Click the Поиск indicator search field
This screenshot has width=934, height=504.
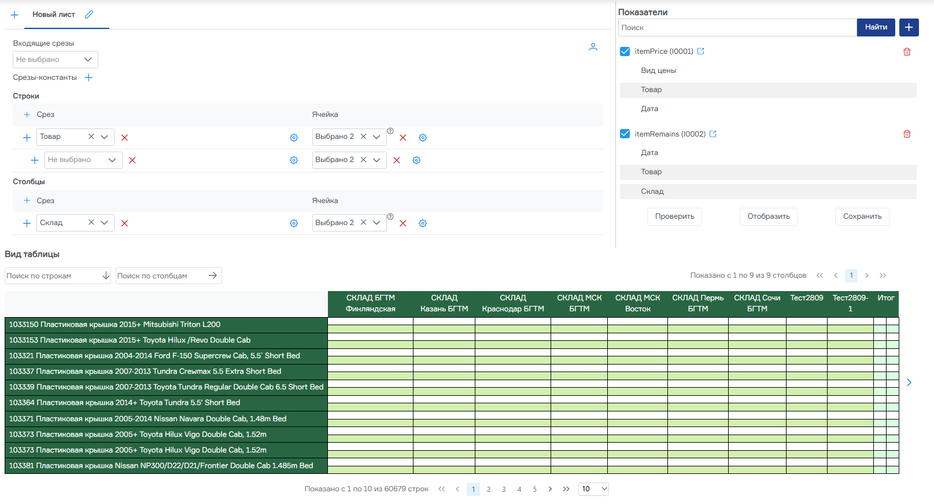[737, 27]
